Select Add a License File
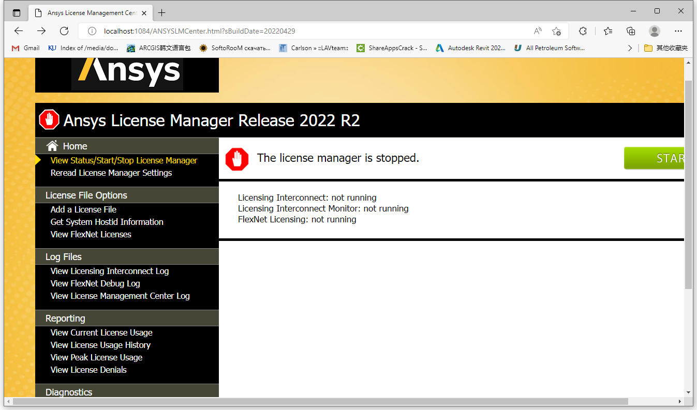This screenshot has height=410, width=697. [83, 209]
